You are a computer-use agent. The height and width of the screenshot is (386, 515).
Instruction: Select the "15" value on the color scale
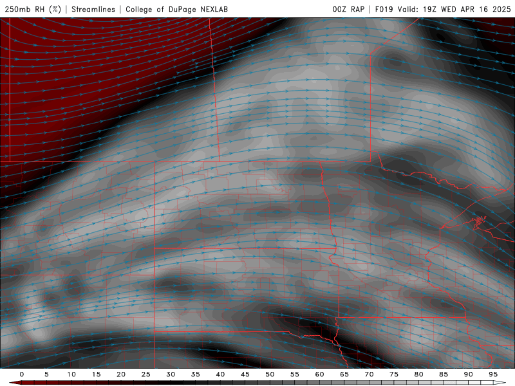[96, 374]
